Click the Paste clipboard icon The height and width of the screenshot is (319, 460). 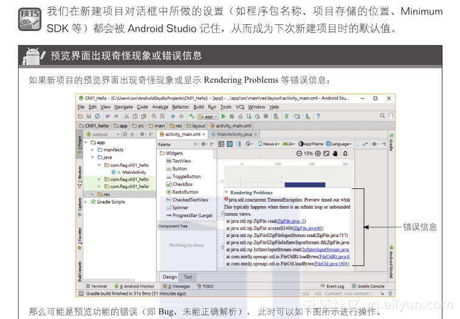[x=143, y=117]
